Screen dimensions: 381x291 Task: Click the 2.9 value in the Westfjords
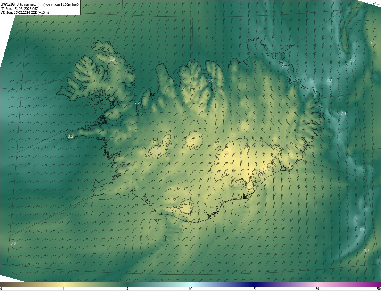[x=112, y=60]
